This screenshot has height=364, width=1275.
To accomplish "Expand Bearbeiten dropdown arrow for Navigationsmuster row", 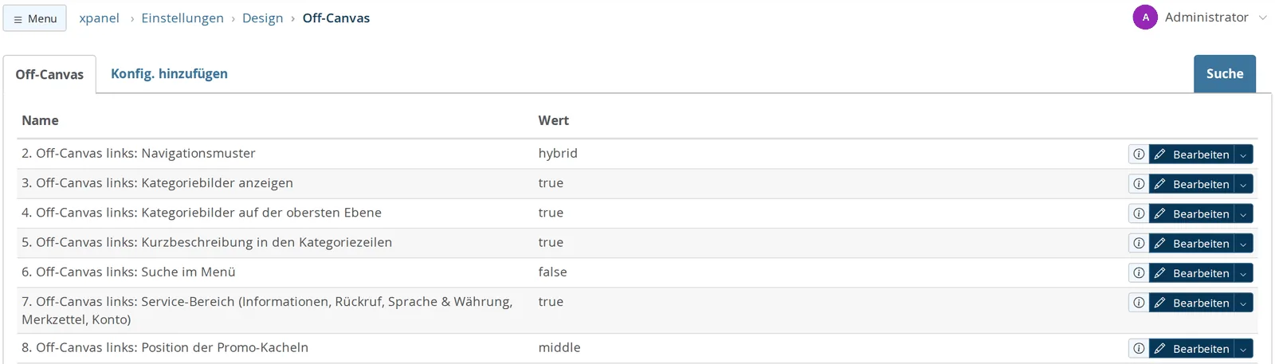I will [x=1243, y=155].
